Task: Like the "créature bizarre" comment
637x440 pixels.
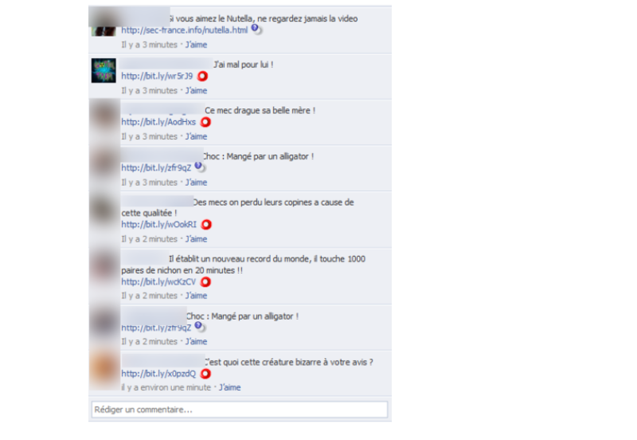Action: click(230, 387)
